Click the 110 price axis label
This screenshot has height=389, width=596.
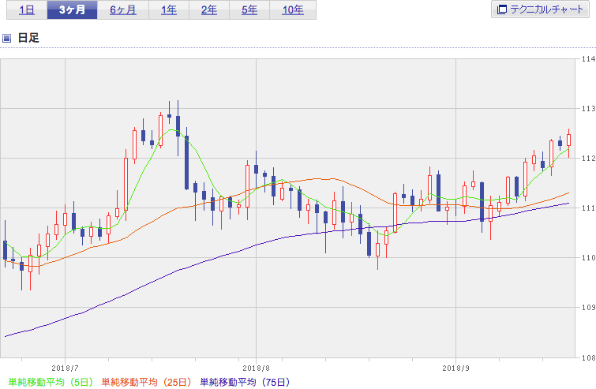588,258
